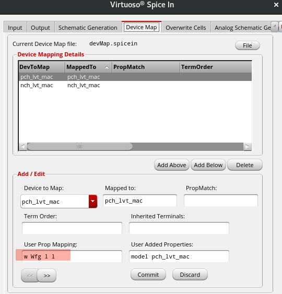Delete the selected device mapping
282x294 pixels.
[245, 165]
